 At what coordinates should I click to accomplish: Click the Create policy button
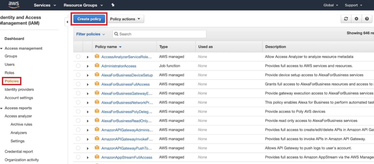[x=89, y=19]
